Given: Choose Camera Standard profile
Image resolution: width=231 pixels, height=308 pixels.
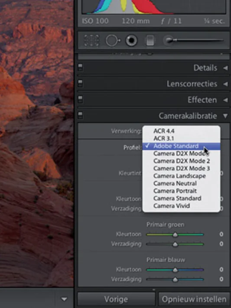Looking at the screenshot, I should coord(181,198).
